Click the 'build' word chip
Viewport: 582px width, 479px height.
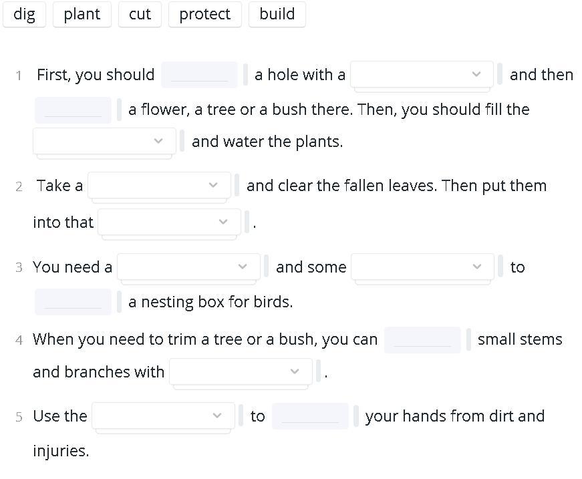point(277,15)
